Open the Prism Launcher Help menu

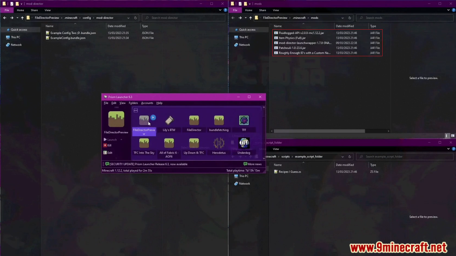coord(159,103)
